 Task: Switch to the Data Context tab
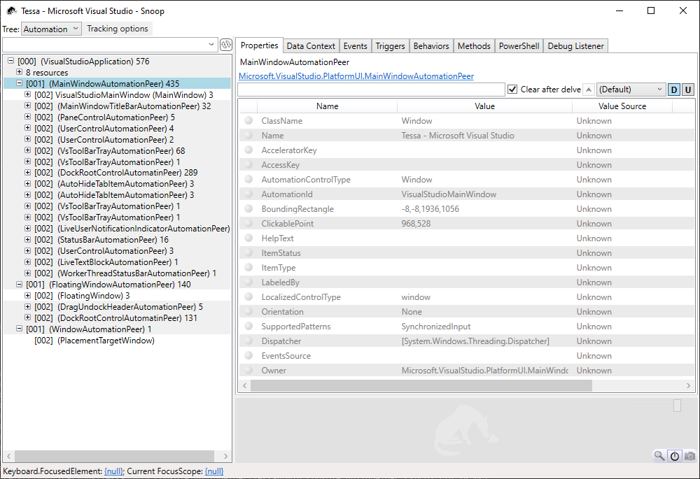coord(311,45)
